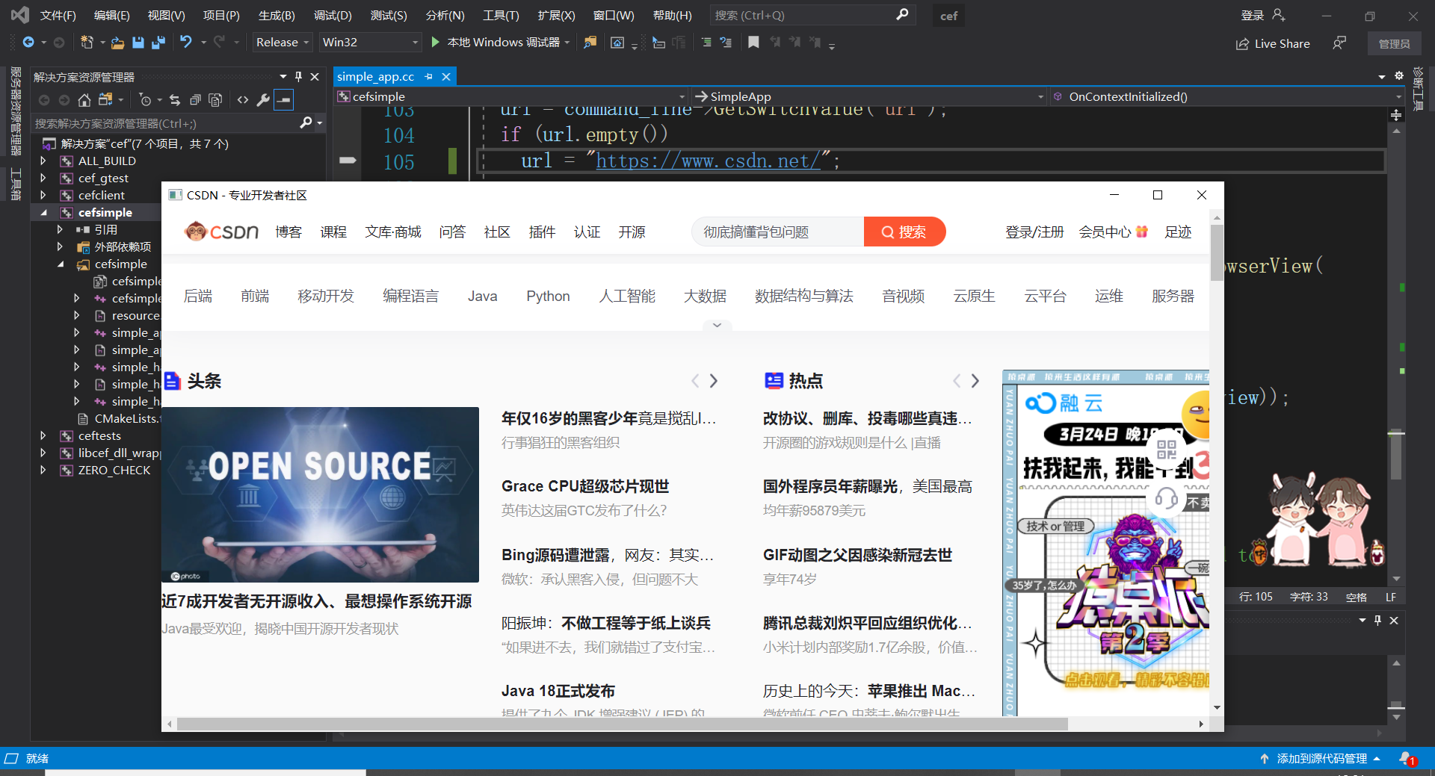
Task: Open the Win32 platform dropdown
Action: tap(370, 43)
